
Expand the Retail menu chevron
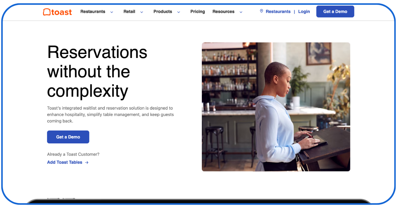pyautogui.click(x=142, y=12)
